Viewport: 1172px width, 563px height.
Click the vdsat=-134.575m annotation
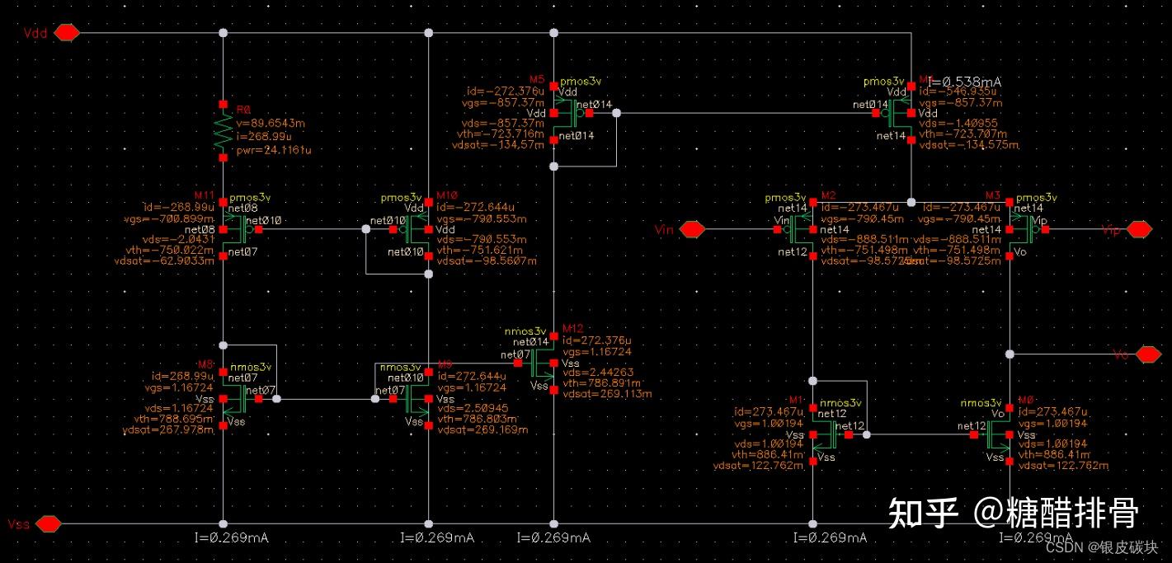tap(968, 145)
